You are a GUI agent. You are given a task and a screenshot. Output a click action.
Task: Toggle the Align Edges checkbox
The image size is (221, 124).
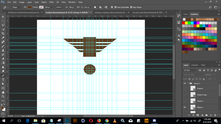(x=131, y=7)
